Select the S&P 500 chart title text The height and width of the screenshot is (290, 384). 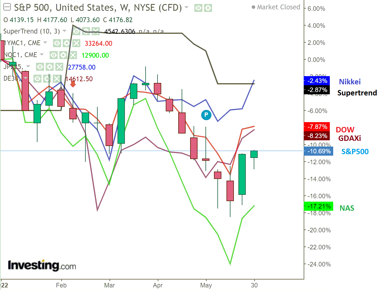[98, 8]
